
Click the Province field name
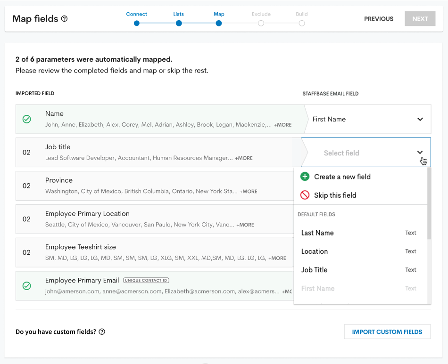(x=59, y=180)
